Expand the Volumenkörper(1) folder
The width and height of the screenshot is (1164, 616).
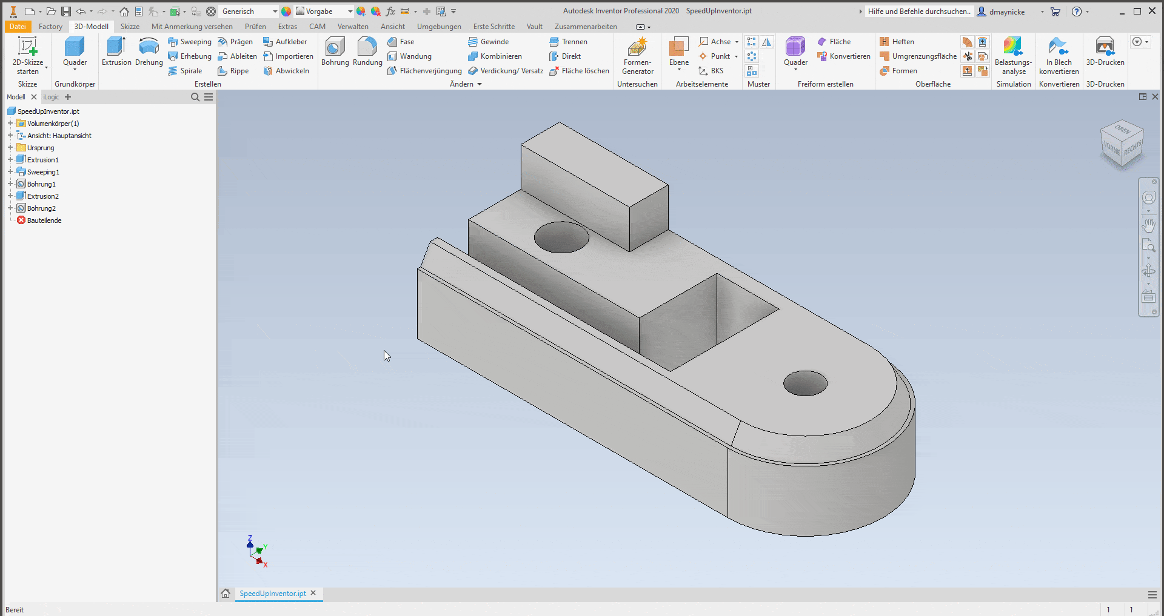pos(10,124)
